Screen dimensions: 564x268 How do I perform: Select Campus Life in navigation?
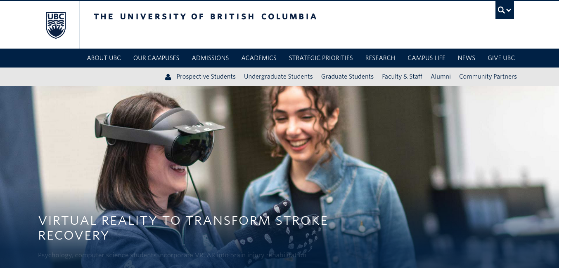click(x=426, y=58)
